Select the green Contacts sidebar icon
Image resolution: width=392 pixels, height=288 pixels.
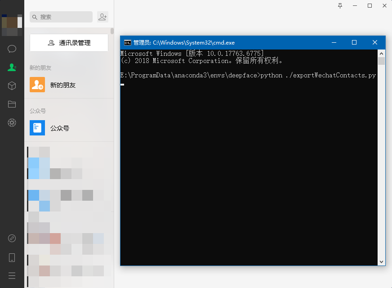pyautogui.click(x=12, y=67)
